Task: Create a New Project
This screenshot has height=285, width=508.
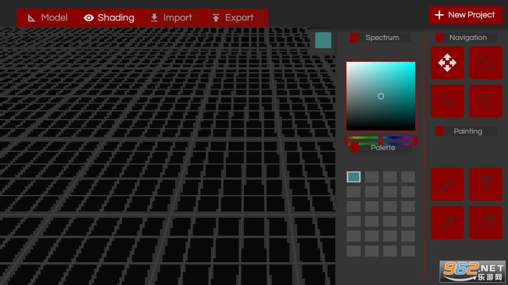Action: (x=466, y=15)
